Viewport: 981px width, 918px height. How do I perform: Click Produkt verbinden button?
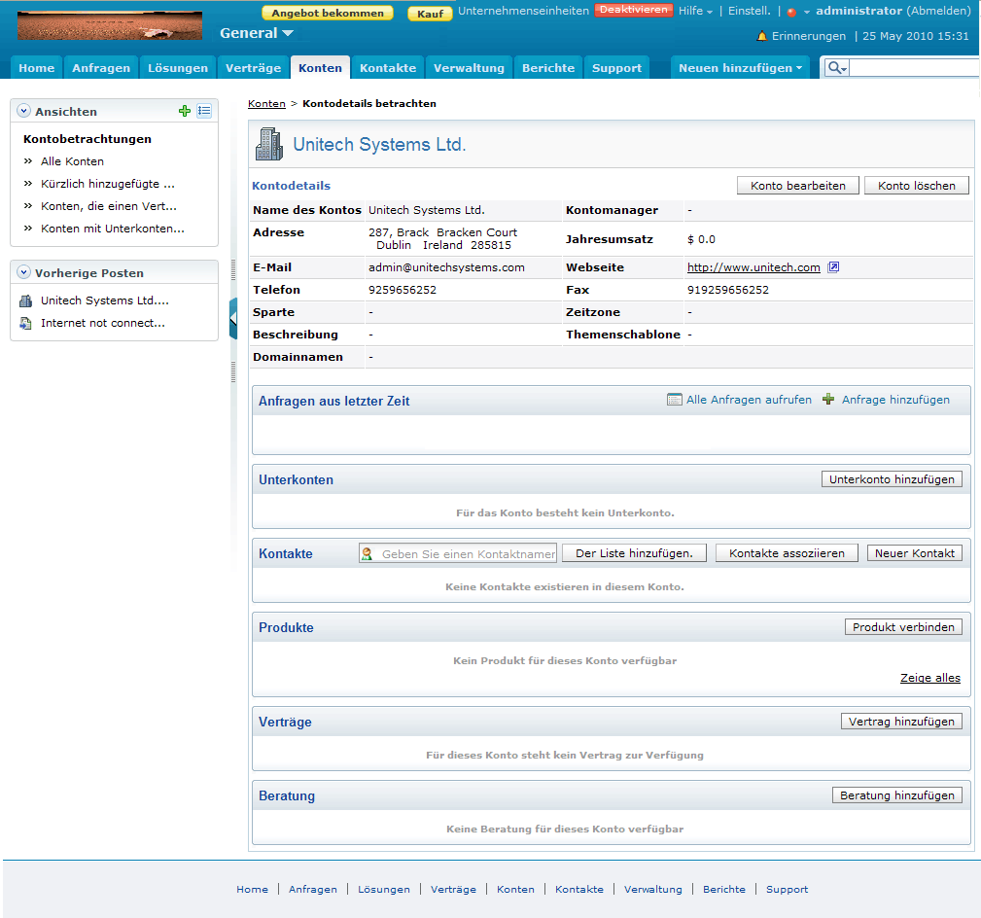(903, 627)
